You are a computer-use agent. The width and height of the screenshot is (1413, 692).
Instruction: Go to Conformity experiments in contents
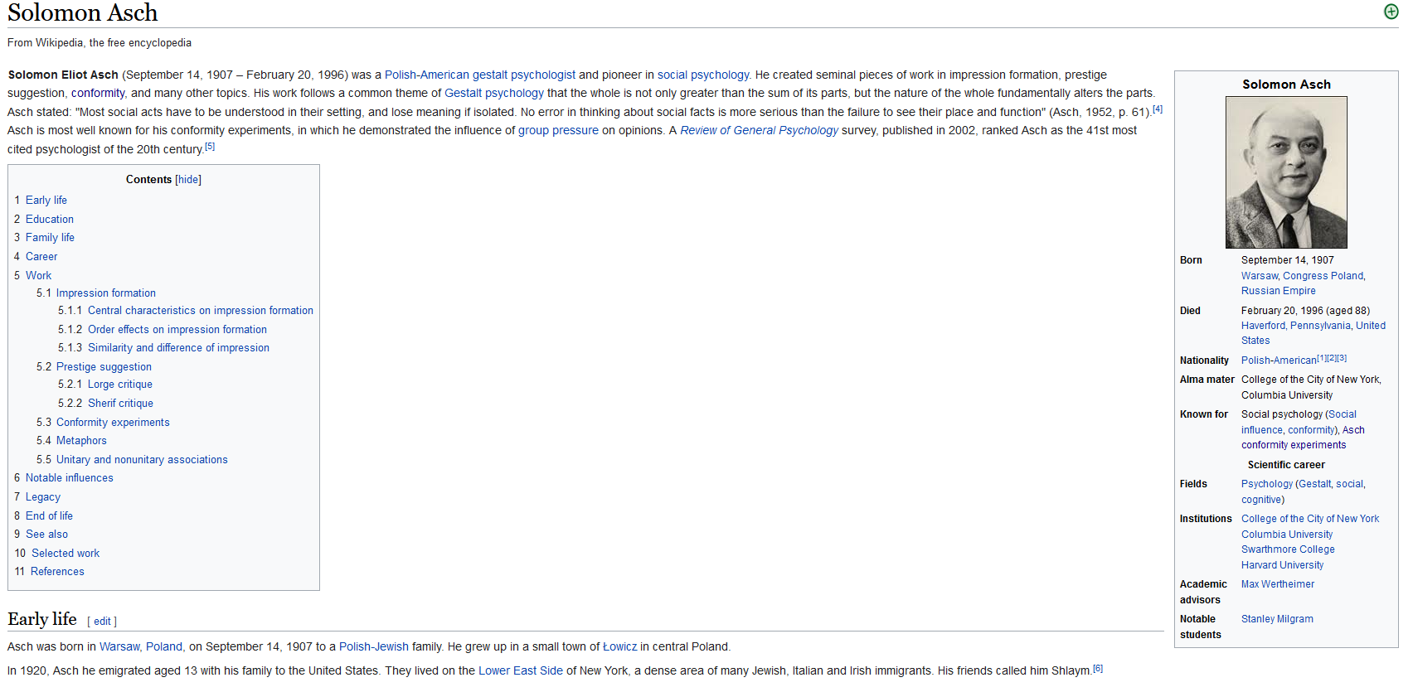pyautogui.click(x=113, y=423)
